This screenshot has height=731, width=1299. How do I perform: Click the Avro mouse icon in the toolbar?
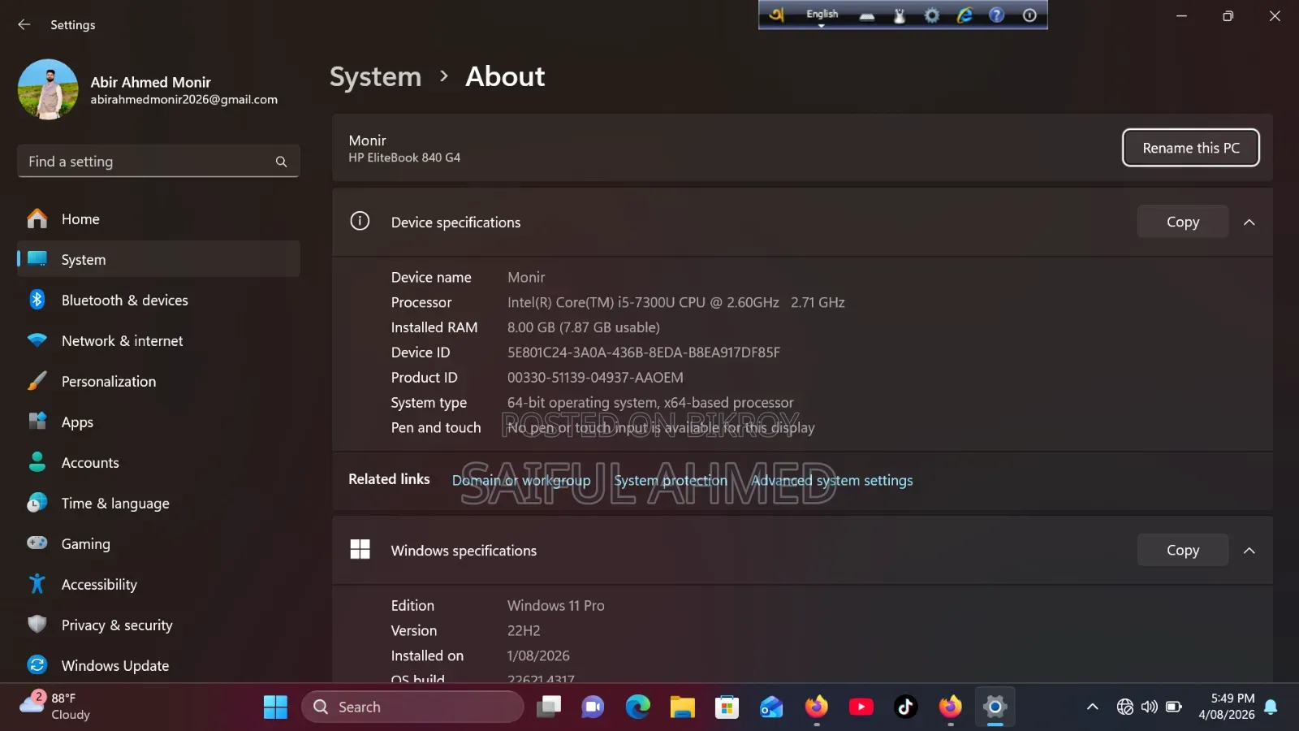point(900,15)
